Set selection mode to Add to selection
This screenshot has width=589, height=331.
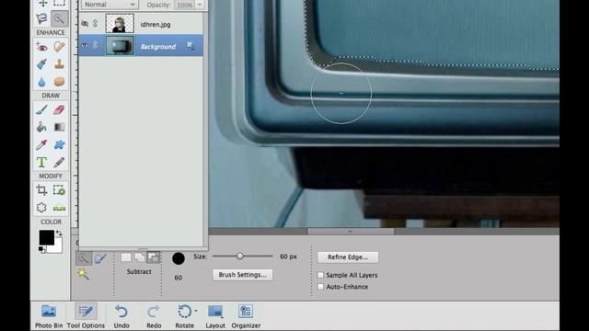[x=140, y=257]
